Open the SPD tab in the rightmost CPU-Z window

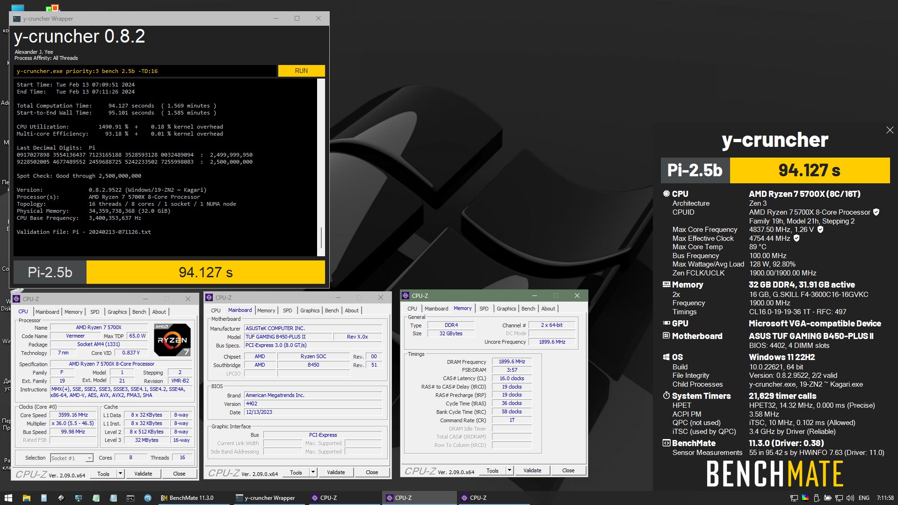(484, 309)
